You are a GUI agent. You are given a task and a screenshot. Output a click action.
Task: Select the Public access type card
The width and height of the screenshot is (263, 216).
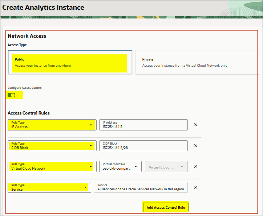pyautogui.click(x=70, y=62)
